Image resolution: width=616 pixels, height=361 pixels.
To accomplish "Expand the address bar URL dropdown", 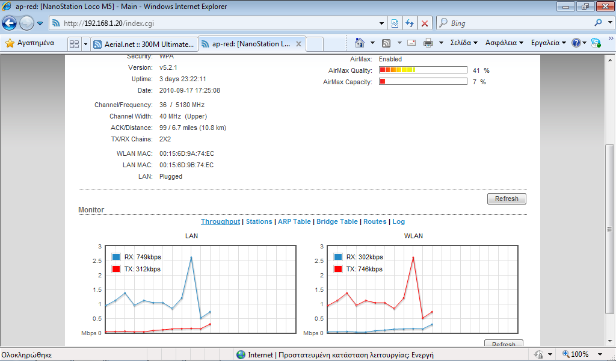I will coord(382,23).
